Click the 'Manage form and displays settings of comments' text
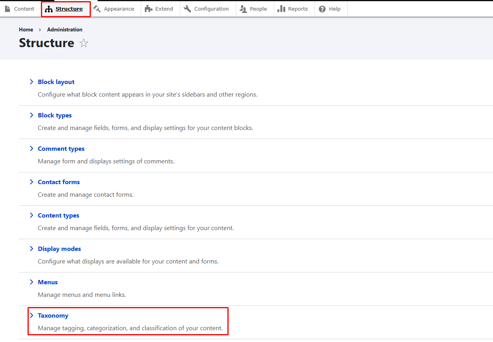Screen dimensions: 493x342 pos(106,161)
